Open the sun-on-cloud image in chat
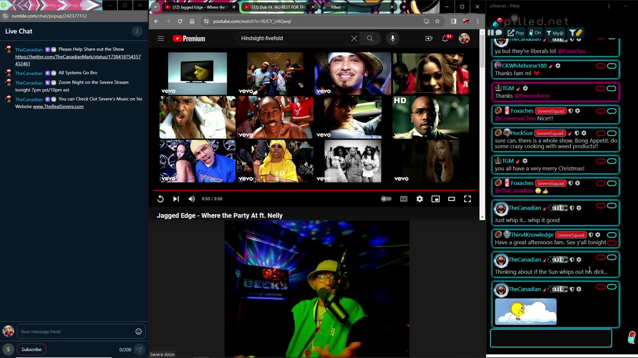 click(526, 311)
